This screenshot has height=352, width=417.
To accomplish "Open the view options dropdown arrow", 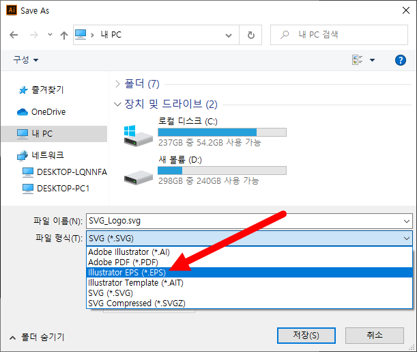I will (x=372, y=60).
